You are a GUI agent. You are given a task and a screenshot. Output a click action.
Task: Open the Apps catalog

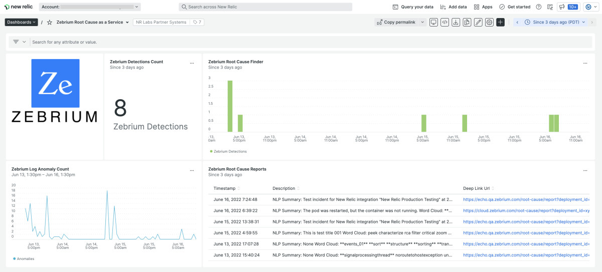[x=483, y=7]
